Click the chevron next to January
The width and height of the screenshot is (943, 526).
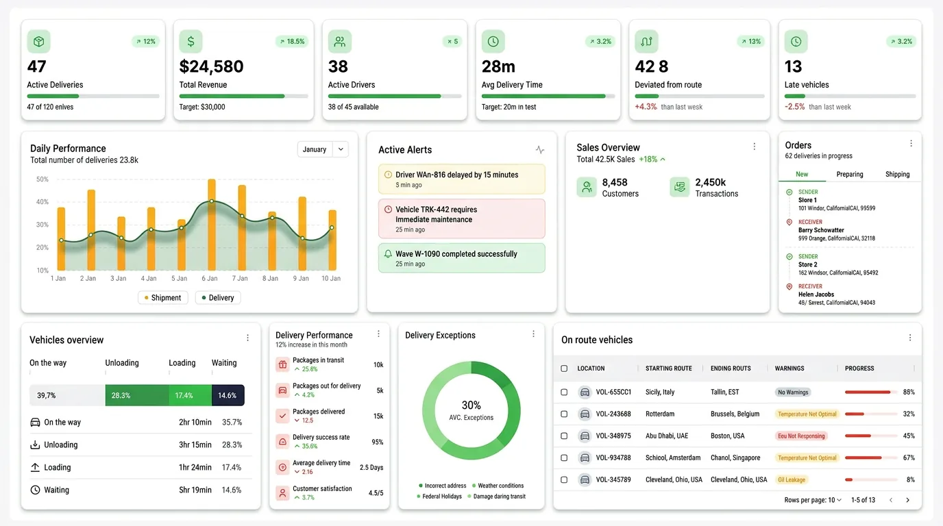pyautogui.click(x=341, y=149)
